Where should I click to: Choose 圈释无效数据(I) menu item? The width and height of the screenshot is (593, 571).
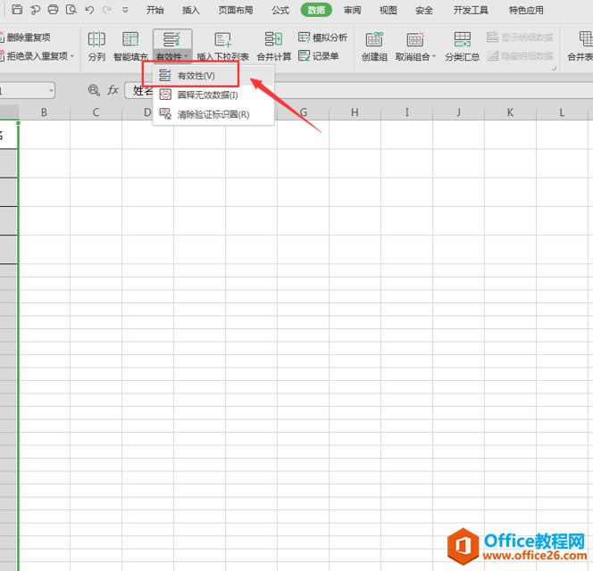213,95
